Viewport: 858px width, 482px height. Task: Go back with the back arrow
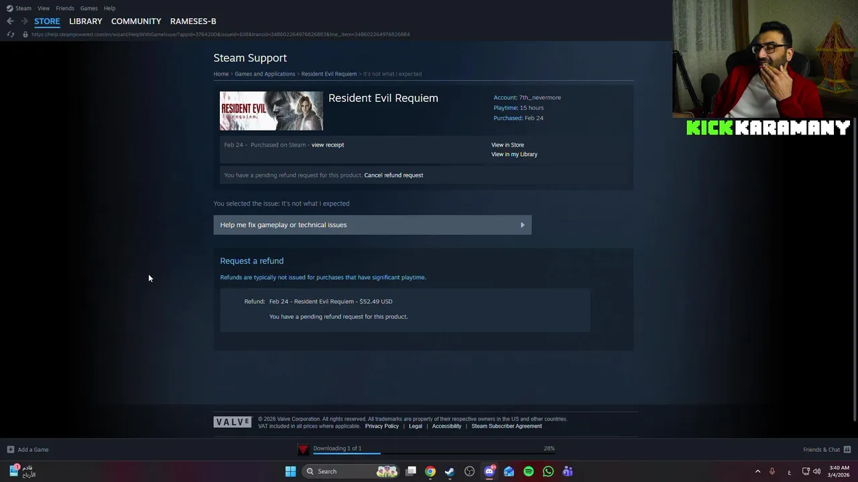(10, 21)
